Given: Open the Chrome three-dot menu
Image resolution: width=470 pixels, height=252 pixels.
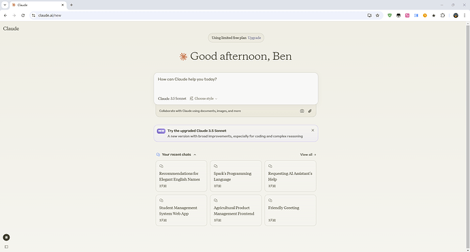Looking at the screenshot, I should click(x=465, y=15).
